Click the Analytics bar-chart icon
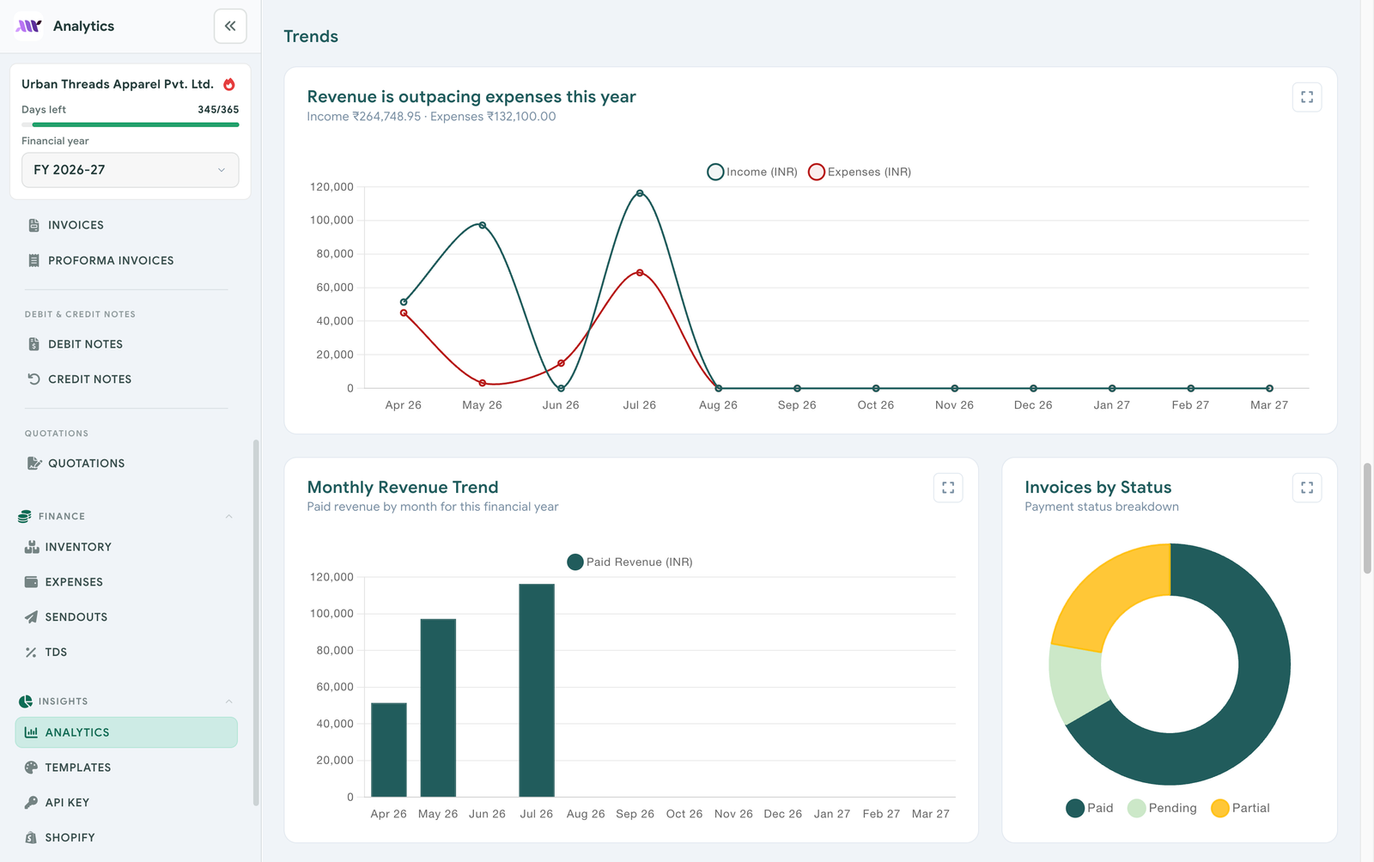This screenshot has height=862, width=1374. click(31, 732)
